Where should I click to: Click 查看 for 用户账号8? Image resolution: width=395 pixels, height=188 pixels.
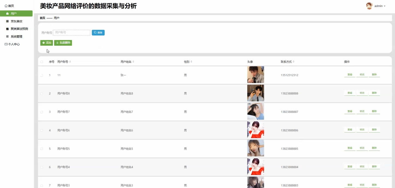[350, 93]
